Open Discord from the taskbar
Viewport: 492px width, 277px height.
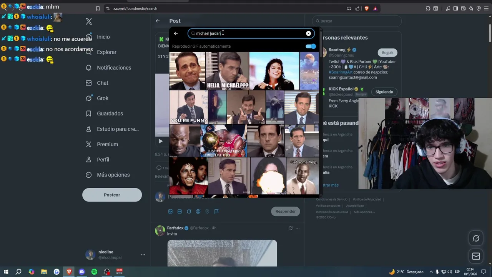[x=81, y=272]
